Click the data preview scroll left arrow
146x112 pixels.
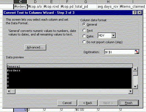9,91
